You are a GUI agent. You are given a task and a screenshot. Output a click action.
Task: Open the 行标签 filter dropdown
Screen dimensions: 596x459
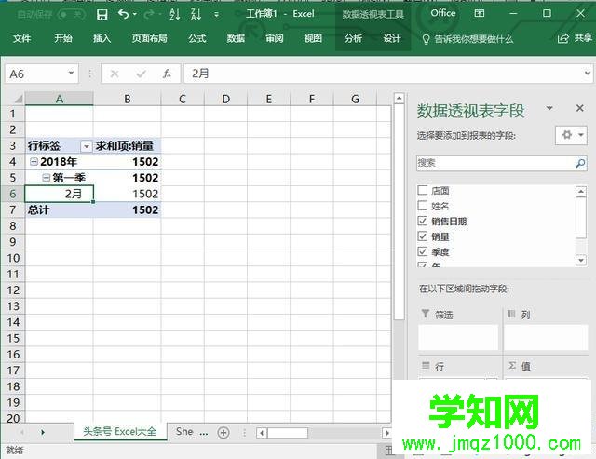click(87, 146)
